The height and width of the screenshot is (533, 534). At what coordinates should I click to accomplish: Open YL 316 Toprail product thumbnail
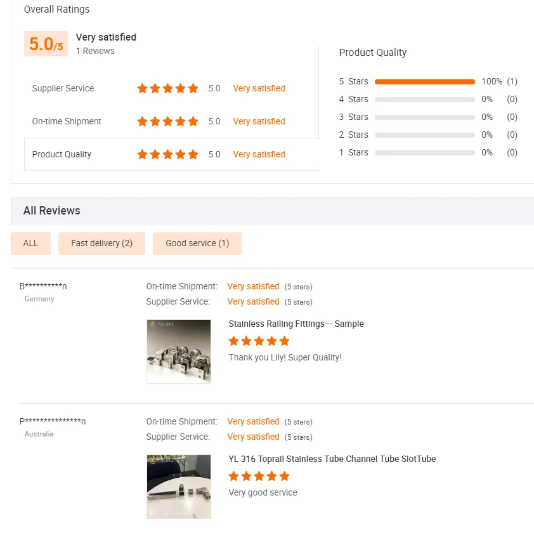[179, 487]
